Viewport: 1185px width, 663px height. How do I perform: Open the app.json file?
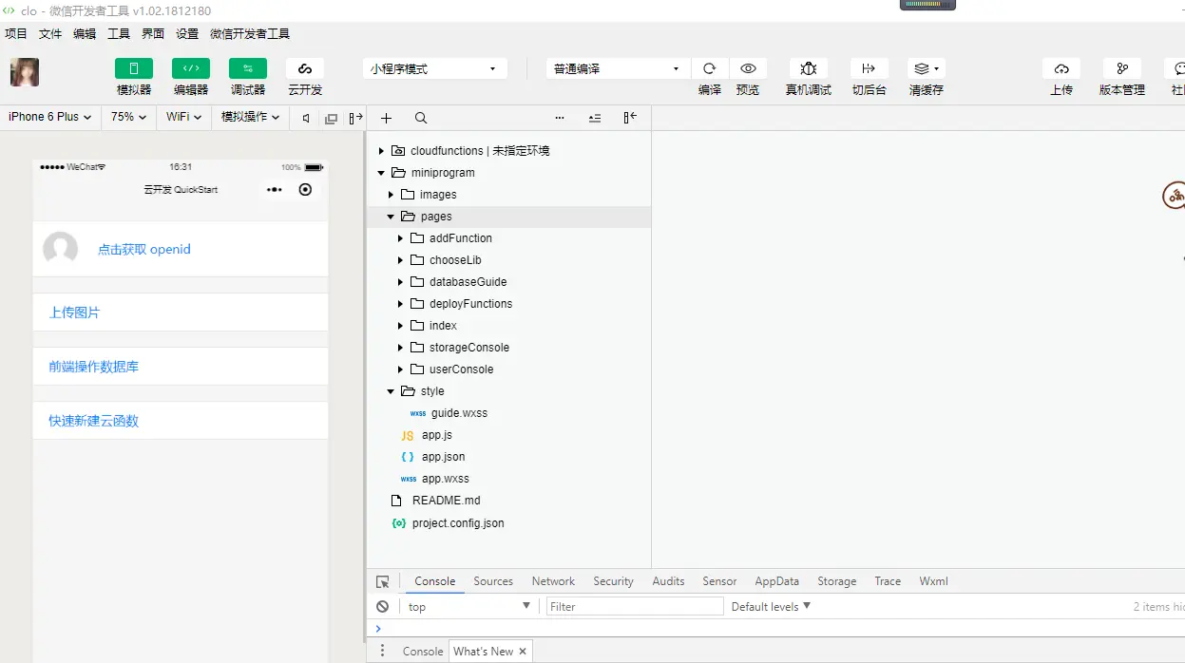(443, 457)
